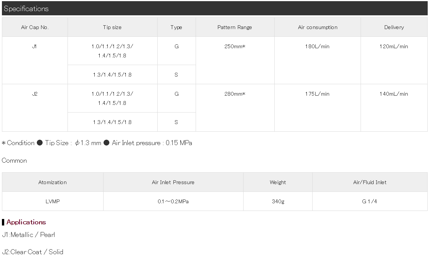Screen dimensions: 430x263
Task: Click the Specifications section header bar
Action: coord(214,8)
